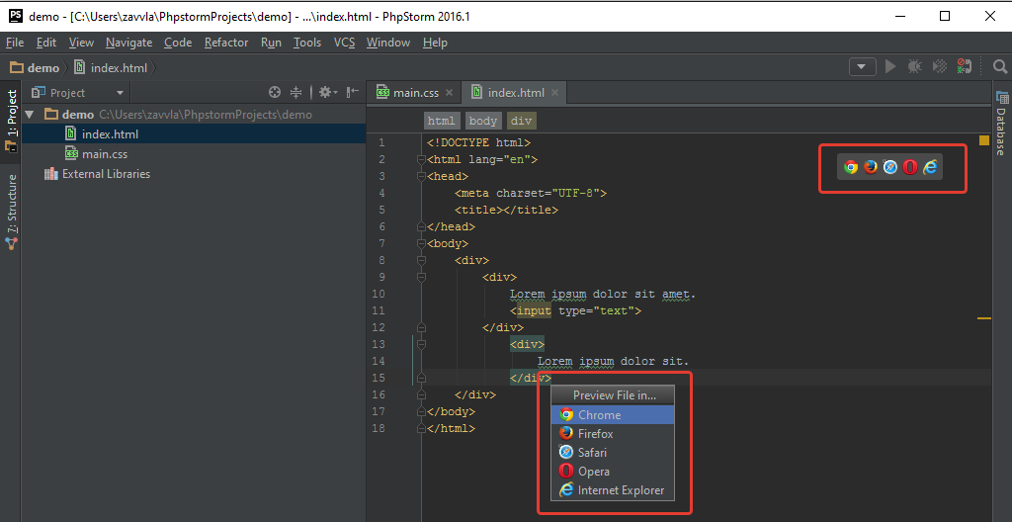Open the Code menu
This screenshot has height=522, width=1012.
178,43
